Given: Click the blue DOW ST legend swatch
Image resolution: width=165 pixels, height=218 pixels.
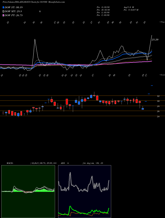Looking at the screenshot, I should click(4, 7).
